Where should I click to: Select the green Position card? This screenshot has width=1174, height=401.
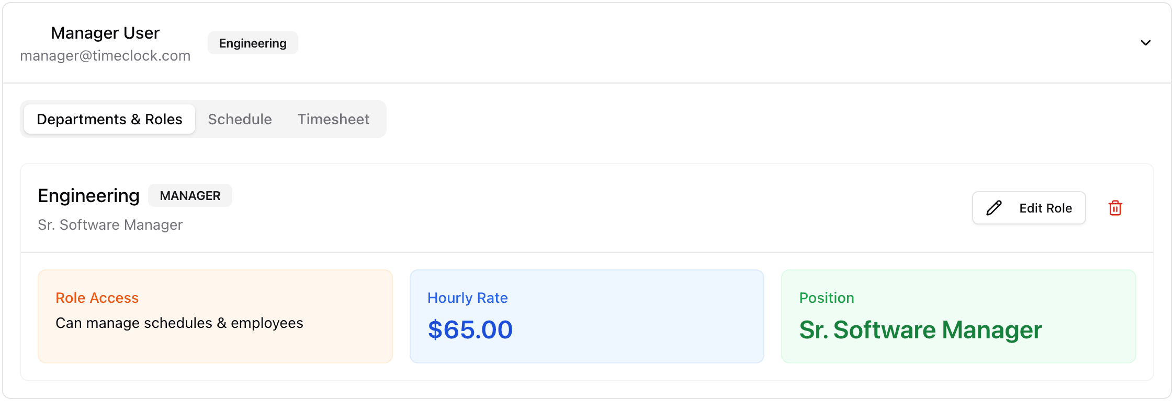[958, 316]
